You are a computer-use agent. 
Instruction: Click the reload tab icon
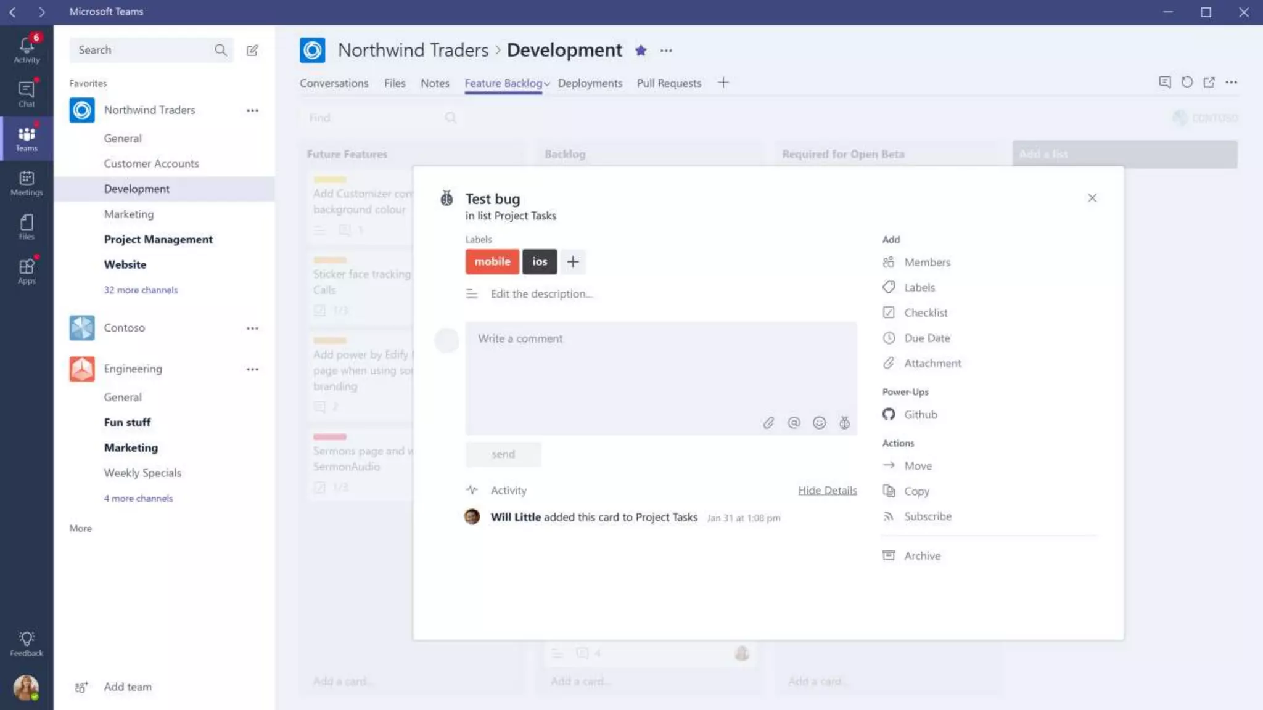[x=1187, y=82]
